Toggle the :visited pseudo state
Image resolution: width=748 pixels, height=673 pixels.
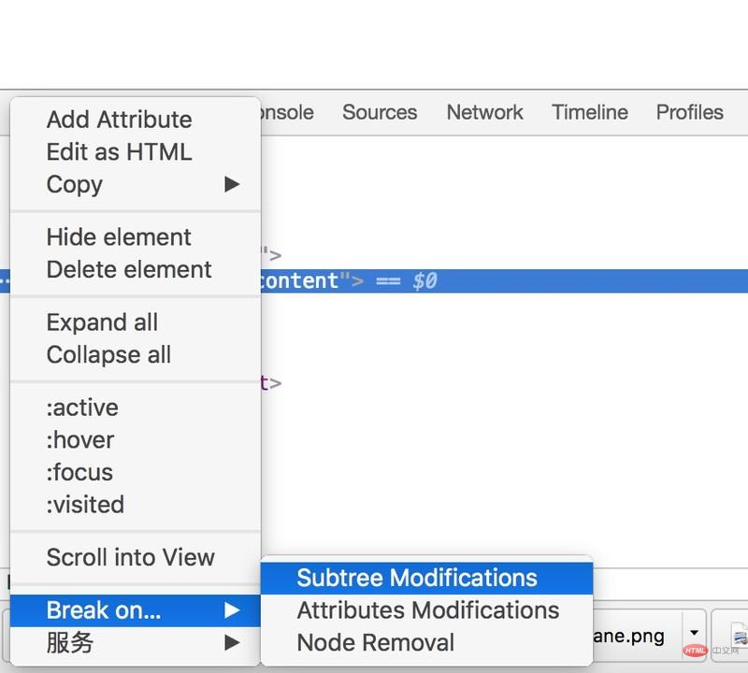136,505
